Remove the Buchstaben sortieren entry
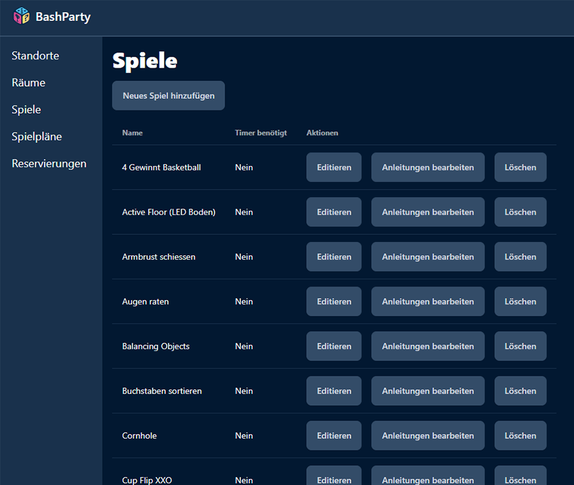The image size is (574, 485). 520,391
